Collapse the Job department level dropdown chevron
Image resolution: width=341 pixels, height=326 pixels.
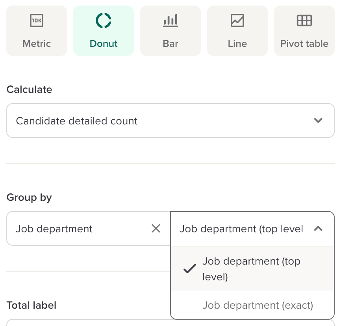(x=318, y=229)
